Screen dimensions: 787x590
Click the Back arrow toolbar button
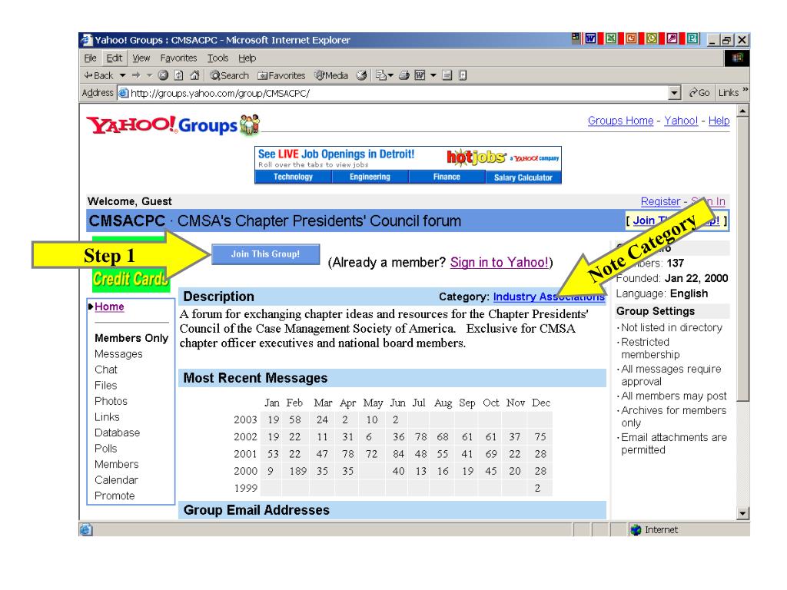click(x=98, y=75)
